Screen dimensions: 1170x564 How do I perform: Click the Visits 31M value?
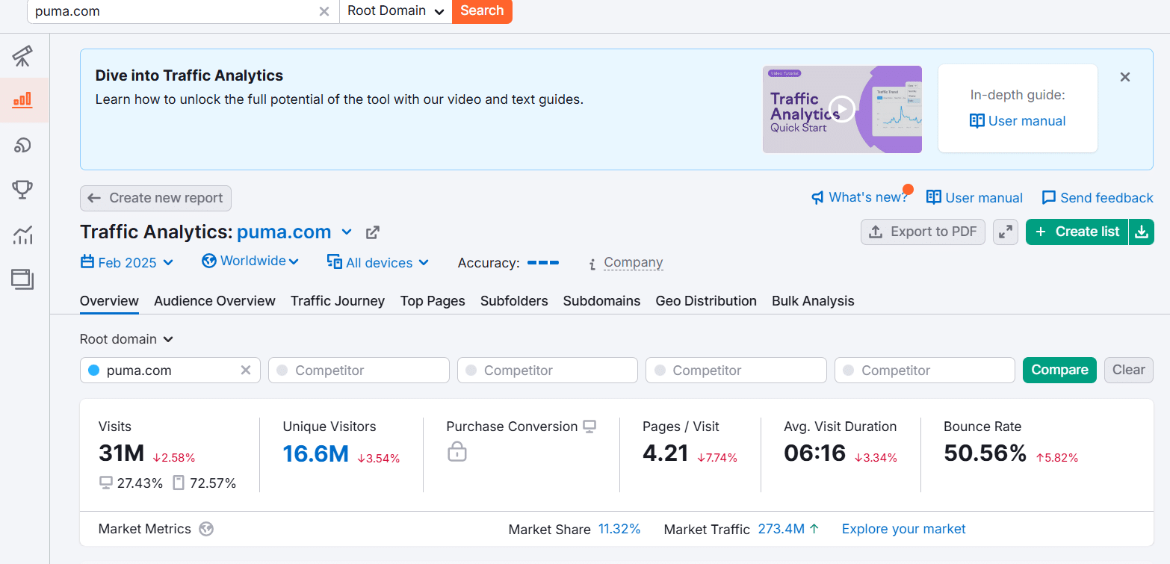pos(121,453)
